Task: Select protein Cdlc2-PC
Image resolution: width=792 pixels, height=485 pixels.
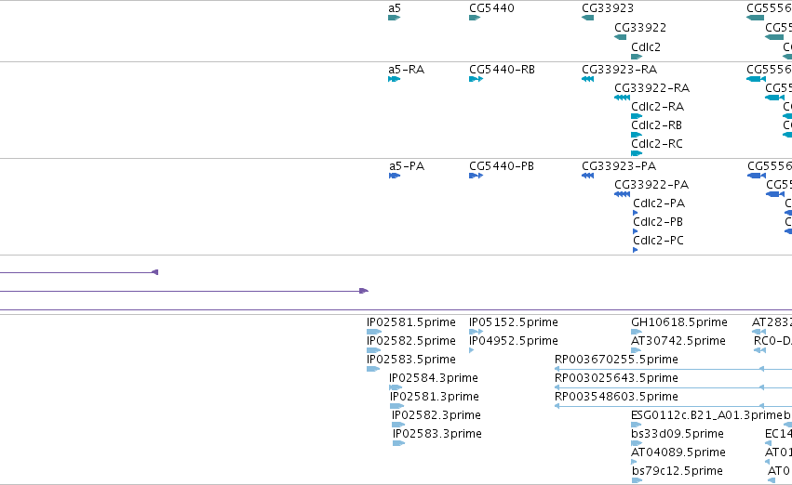Action: pyautogui.click(x=636, y=250)
